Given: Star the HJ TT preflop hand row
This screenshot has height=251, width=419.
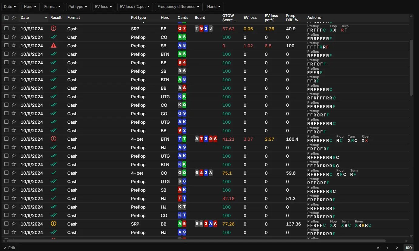Looking at the screenshot, I should [14, 198].
